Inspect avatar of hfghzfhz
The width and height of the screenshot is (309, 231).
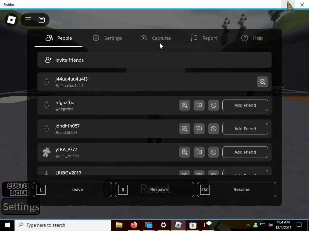(x=185, y=105)
